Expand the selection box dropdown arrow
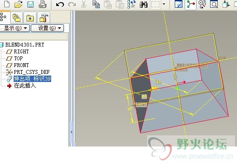 click(164, 4)
